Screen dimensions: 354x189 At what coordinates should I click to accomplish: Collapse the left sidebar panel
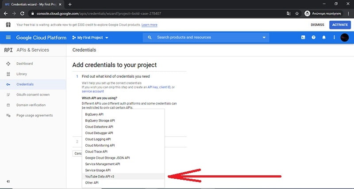point(8,181)
